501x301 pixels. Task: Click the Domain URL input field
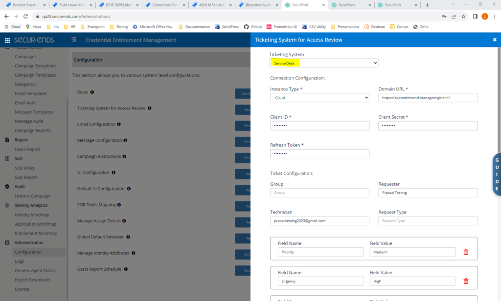pyautogui.click(x=428, y=98)
